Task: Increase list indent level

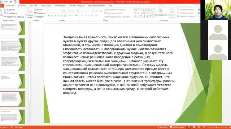Action: click(x=96, y=11)
